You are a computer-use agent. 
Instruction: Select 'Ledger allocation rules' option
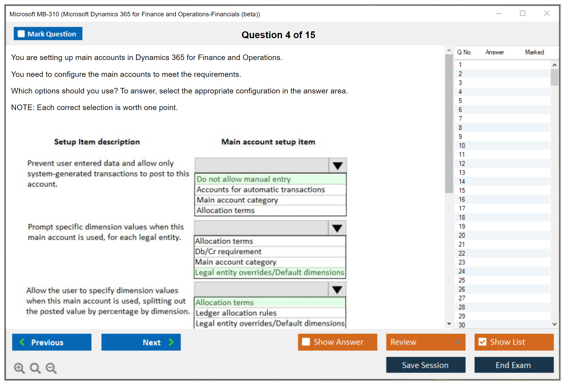point(270,313)
